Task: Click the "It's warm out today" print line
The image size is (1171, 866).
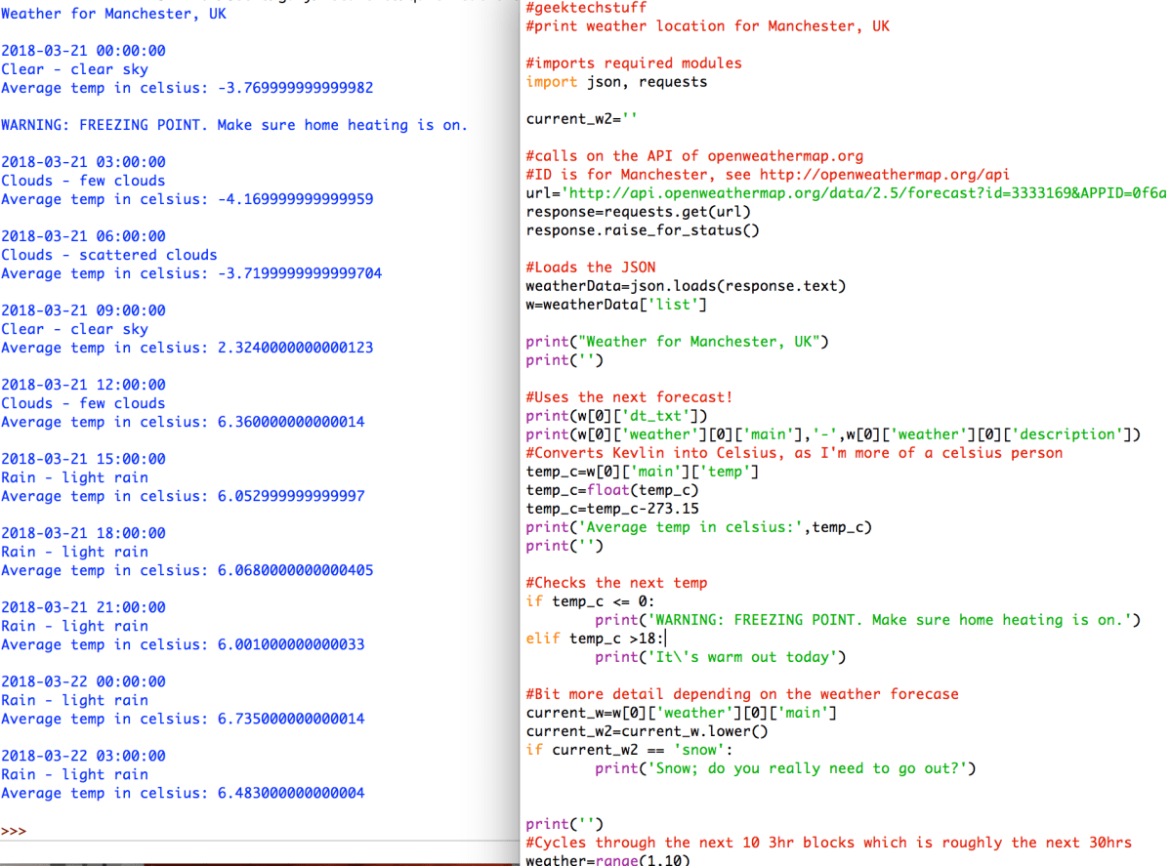Action: tap(720, 657)
